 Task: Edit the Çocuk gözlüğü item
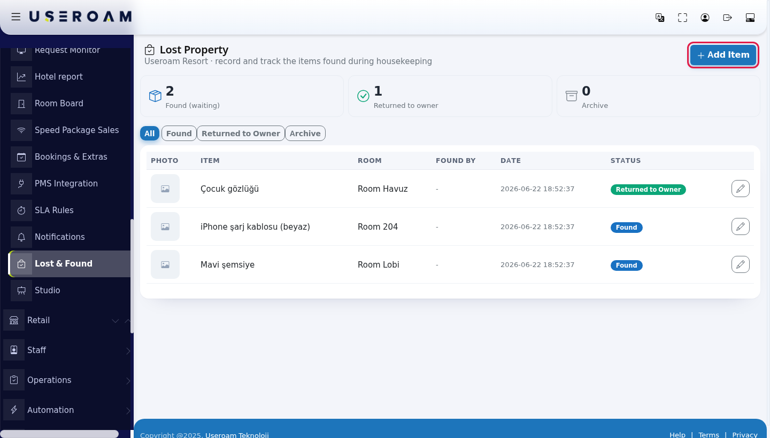point(741,189)
